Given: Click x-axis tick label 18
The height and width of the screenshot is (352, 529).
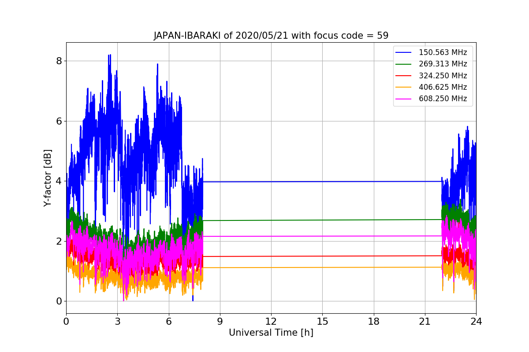Looking at the screenshot, I should point(373,321).
